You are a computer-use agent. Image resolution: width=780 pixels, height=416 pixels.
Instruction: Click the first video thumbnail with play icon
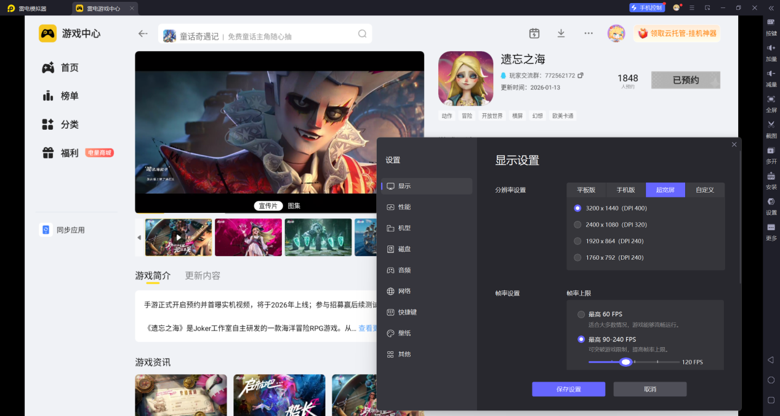tap(179, 238)
